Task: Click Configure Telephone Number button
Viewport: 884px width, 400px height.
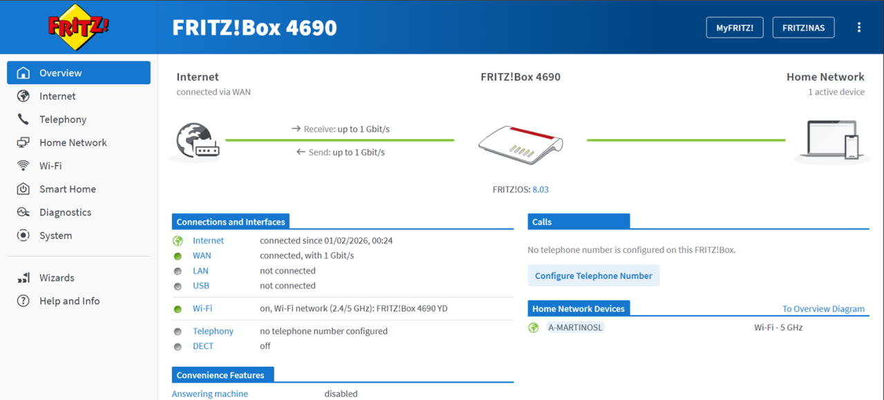Action: tap(593, 275)
